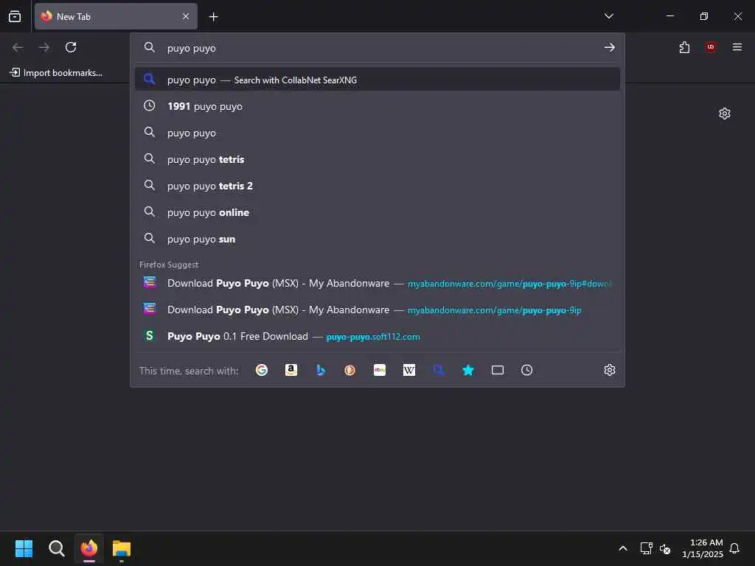
Task: Search within History clock icon
Action: [526, 370]
